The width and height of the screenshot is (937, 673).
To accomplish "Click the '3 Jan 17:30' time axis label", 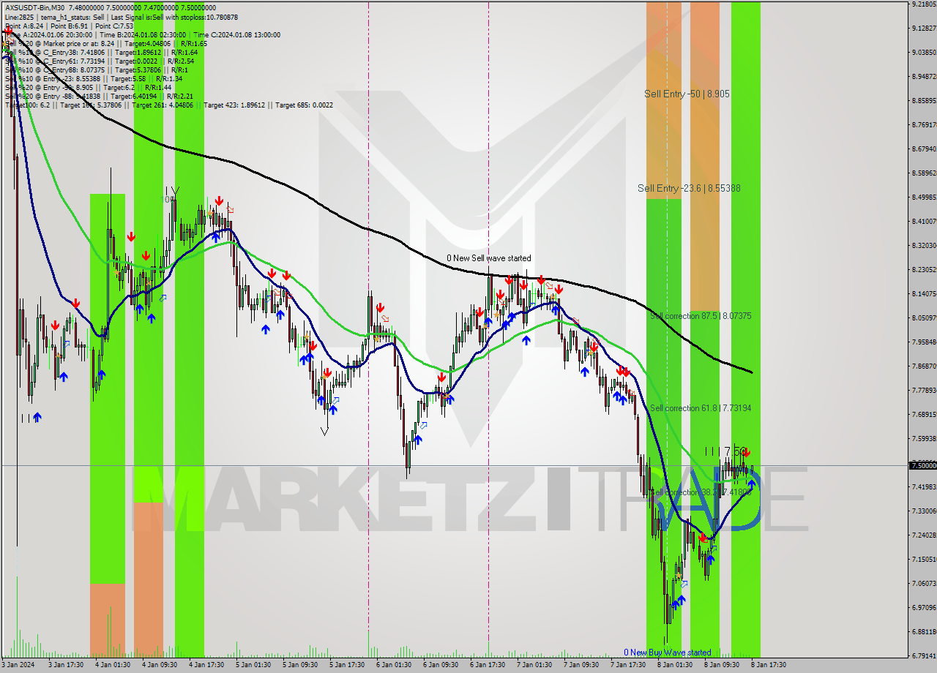I will [x=65, y=665].
